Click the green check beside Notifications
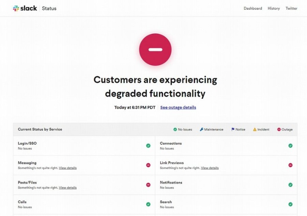Screen dimensions: 307x216 [x=290, y=185]
